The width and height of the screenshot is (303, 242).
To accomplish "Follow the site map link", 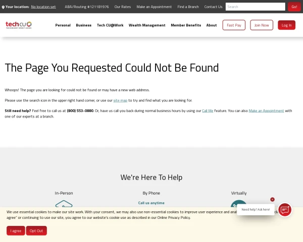I will [120, 100].
